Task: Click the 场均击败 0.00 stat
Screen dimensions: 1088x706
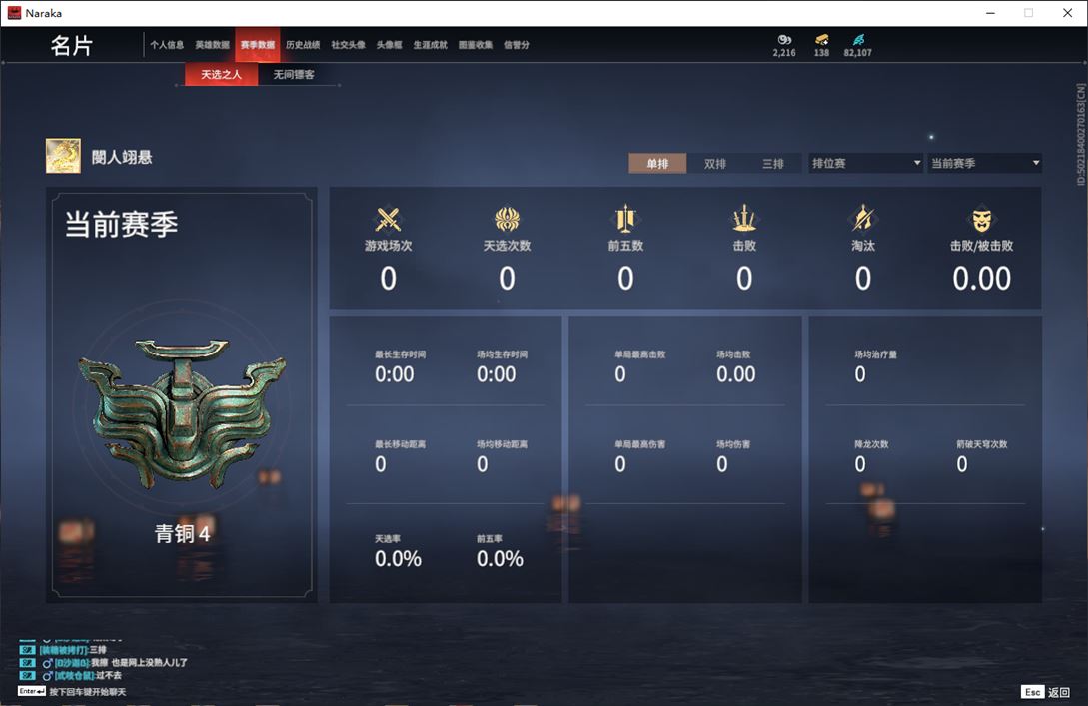Action: coord(736,367)
